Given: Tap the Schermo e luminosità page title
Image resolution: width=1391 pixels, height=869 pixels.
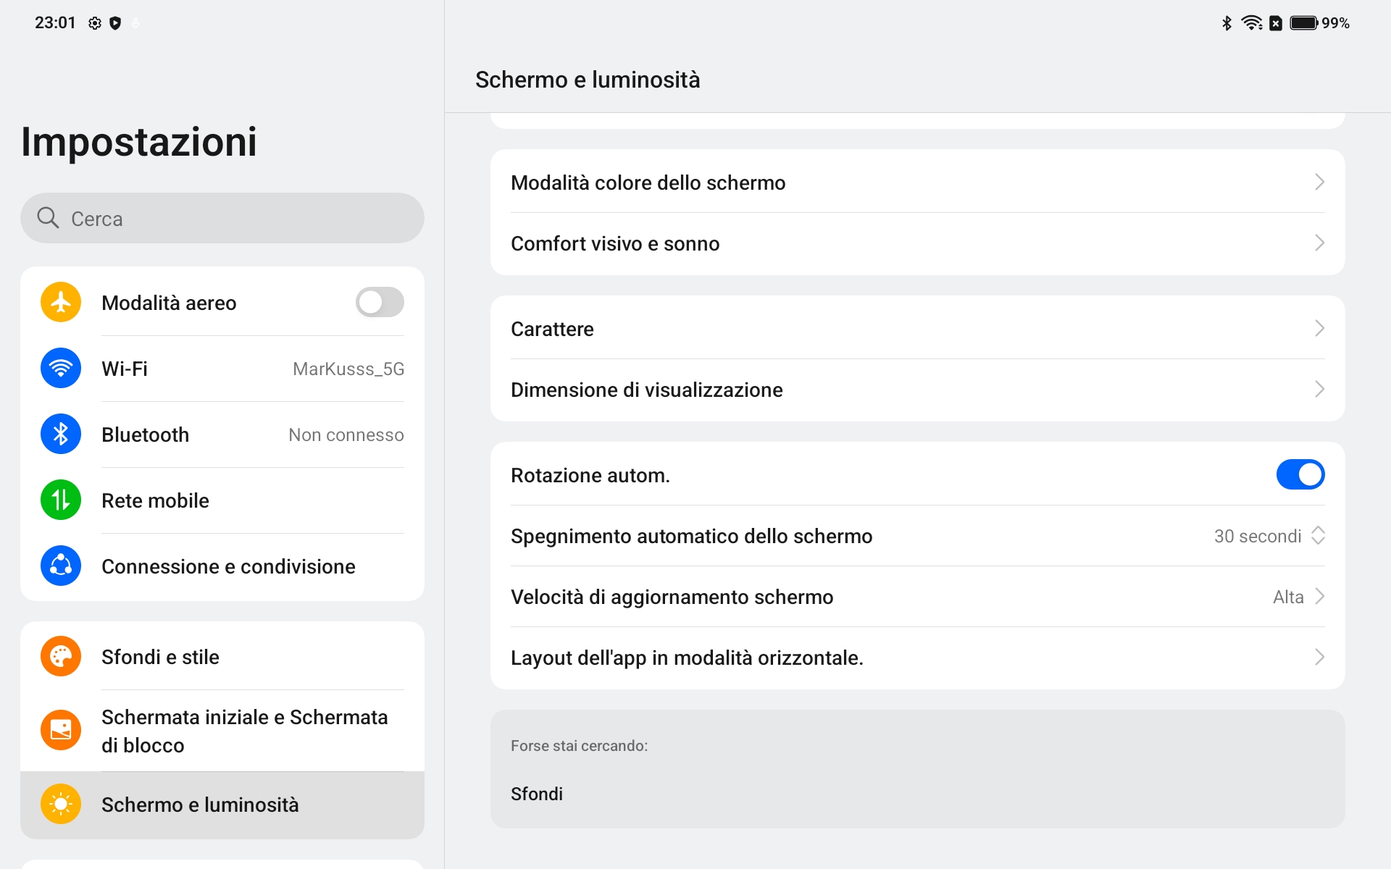Looking at the screenshot, I should click(588, 80).
